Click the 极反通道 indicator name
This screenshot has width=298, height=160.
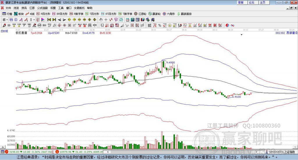21,33
